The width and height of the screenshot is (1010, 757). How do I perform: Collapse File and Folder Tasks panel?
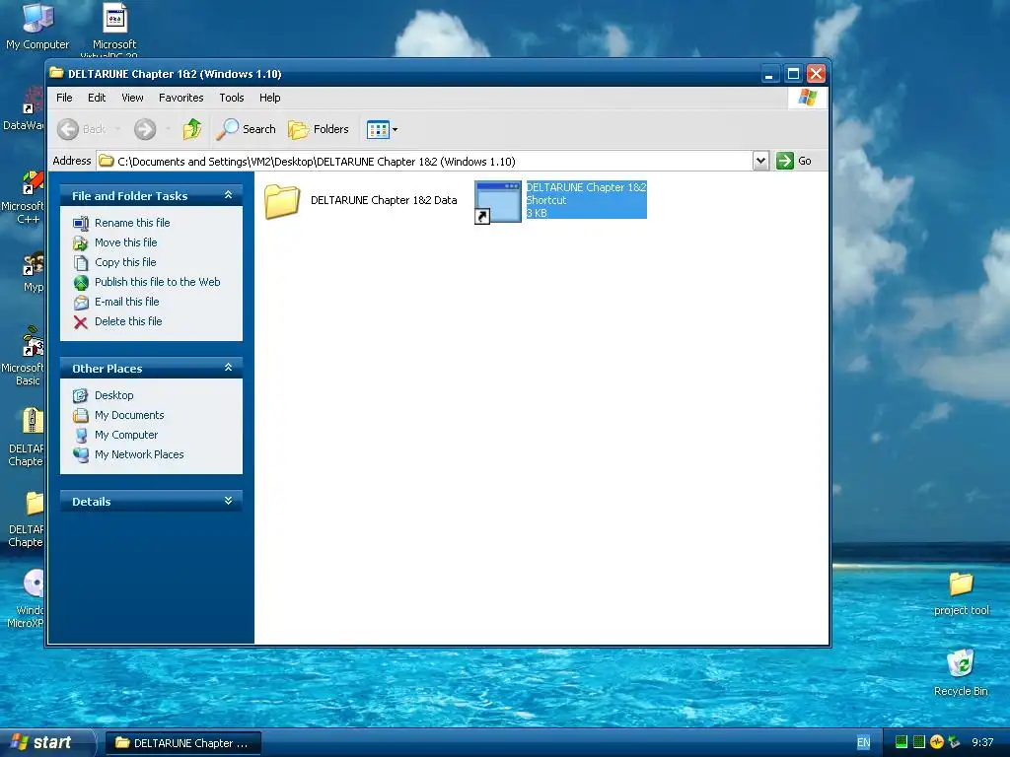coord(228,195)
